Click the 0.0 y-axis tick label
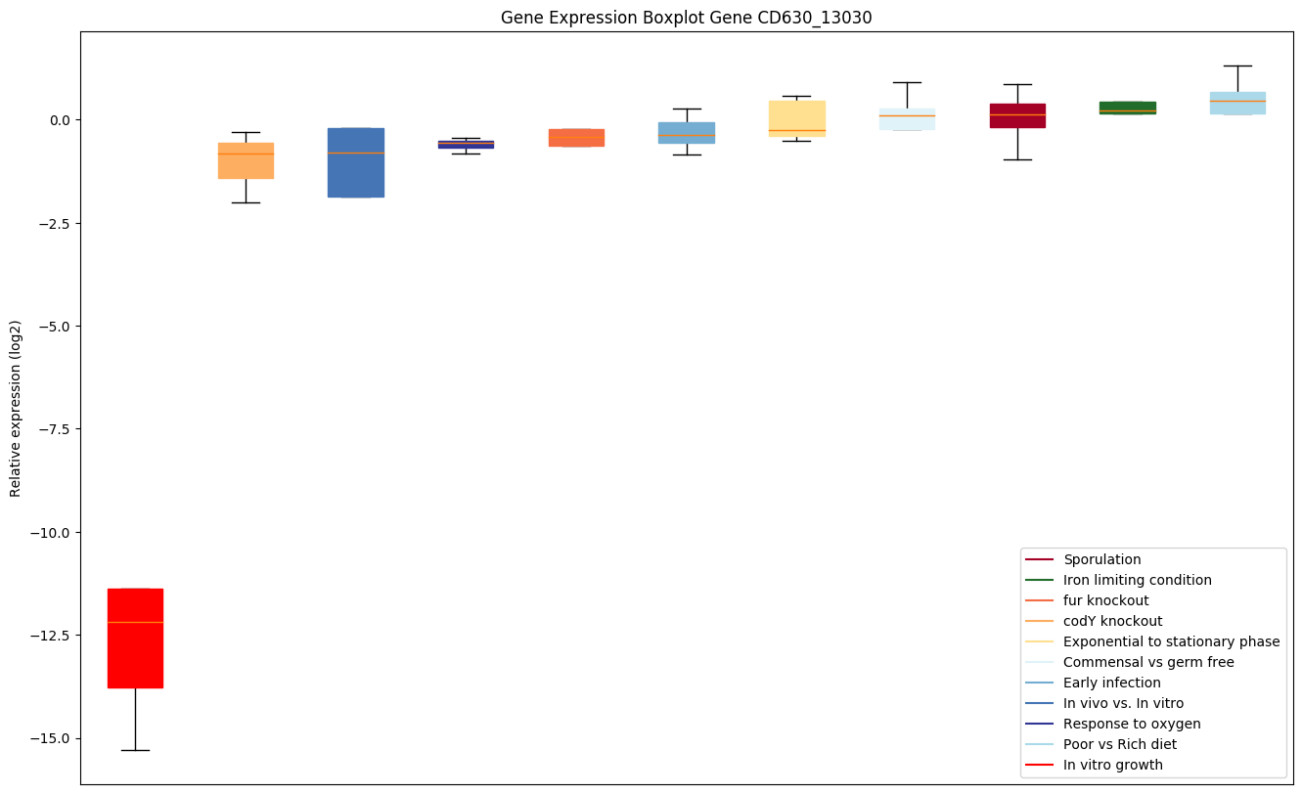The image size is (1302, 794). click(x=57, y=119)
